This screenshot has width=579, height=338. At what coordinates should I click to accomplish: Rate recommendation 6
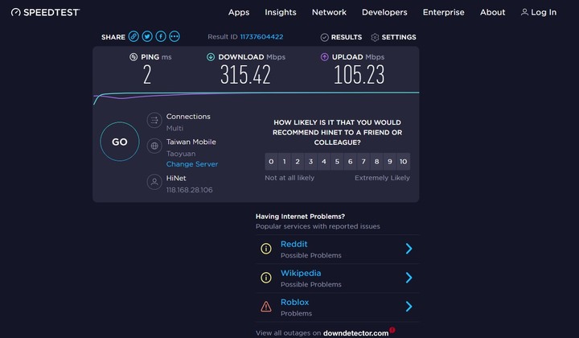pyautogui.click(x=350, y=162)
